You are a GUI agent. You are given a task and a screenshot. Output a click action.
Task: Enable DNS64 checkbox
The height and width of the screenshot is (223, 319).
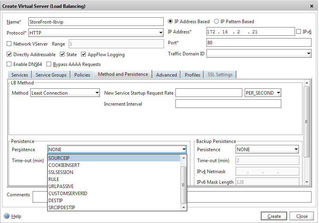coord(9,64)
